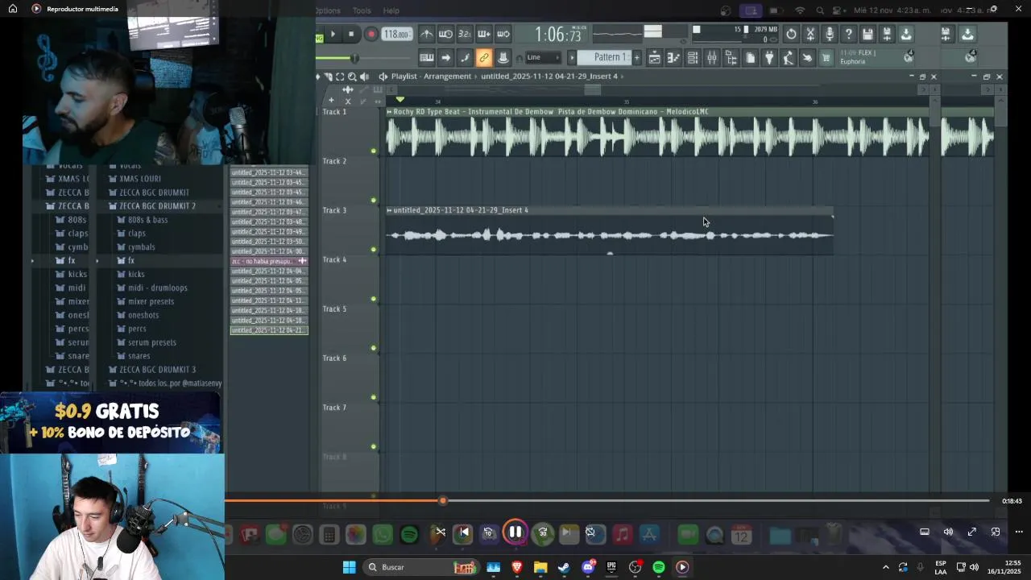Select the last highlighted untitled_2025-11-12 04-21 file
The height and width of the screenshot is (580, 1031).
269,330
